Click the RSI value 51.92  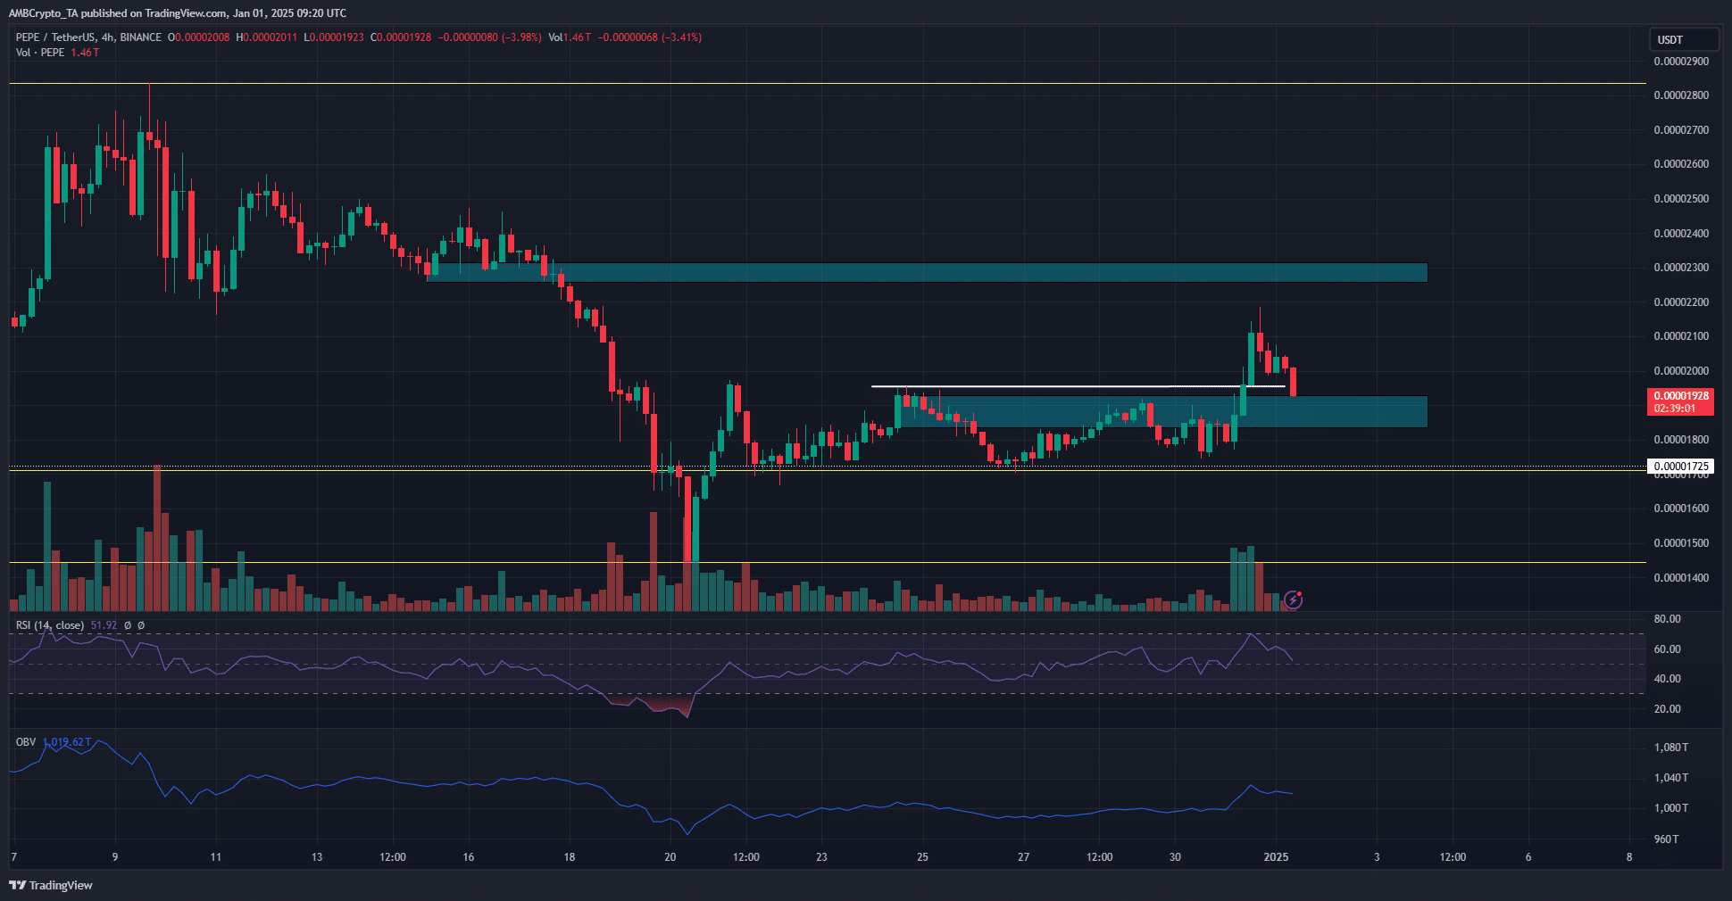(x=104, y=625)
